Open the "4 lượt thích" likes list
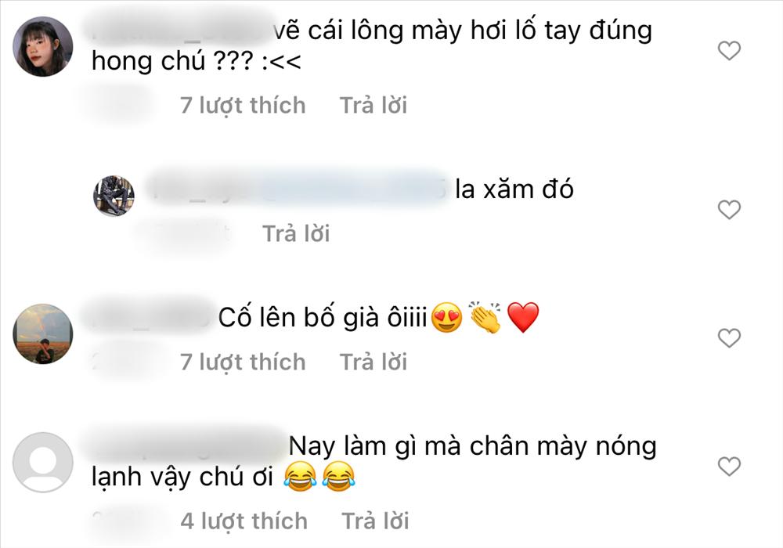This screenshot has height=548, width=783. pos(244,521)
